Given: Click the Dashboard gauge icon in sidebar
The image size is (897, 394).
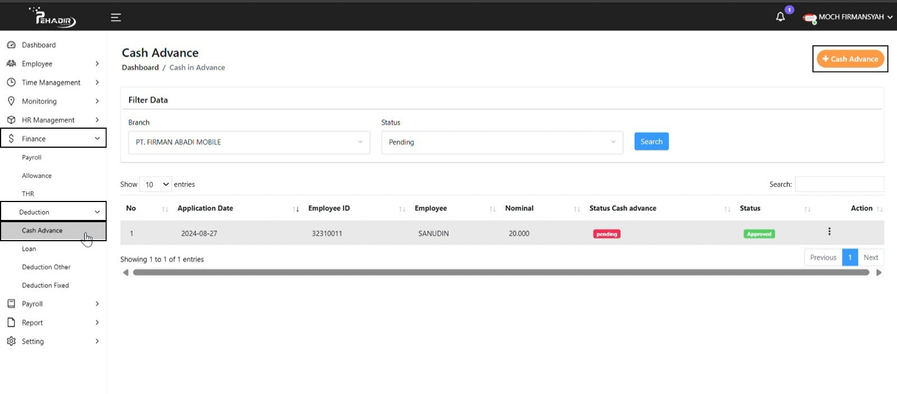Looking at the screenshot, I should 11,45.
